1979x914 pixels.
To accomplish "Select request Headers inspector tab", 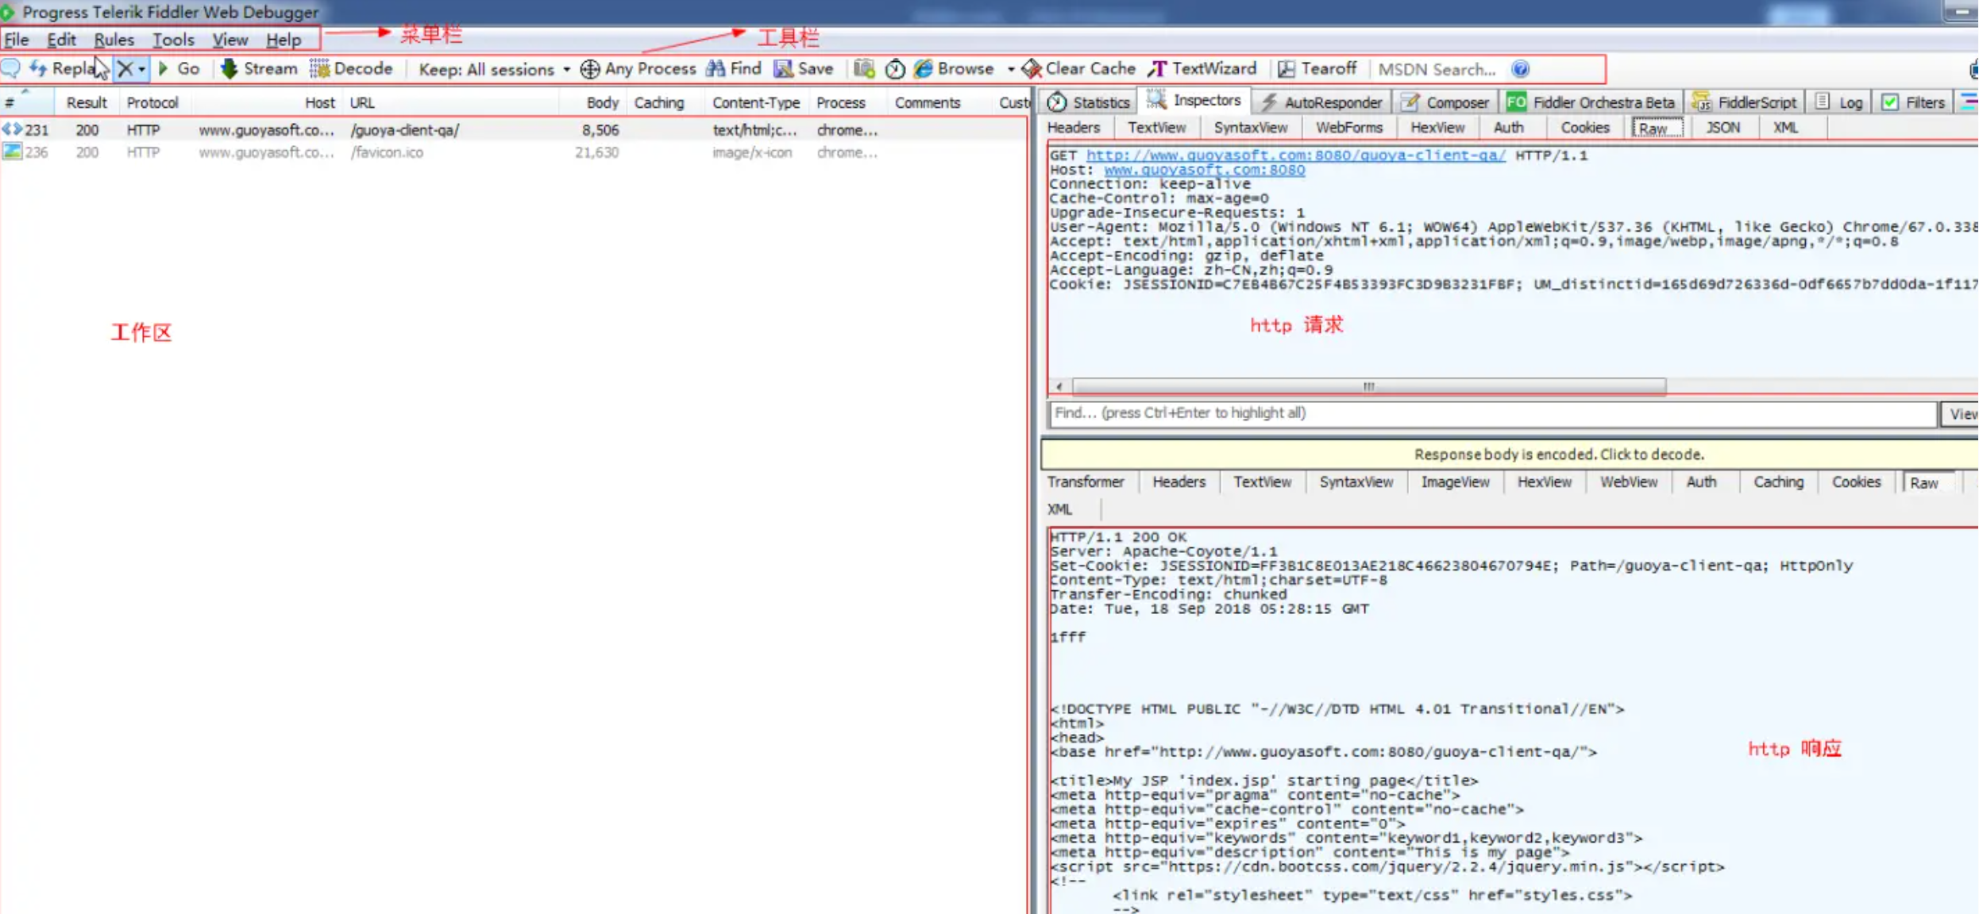I will (x=1074, y=128).
